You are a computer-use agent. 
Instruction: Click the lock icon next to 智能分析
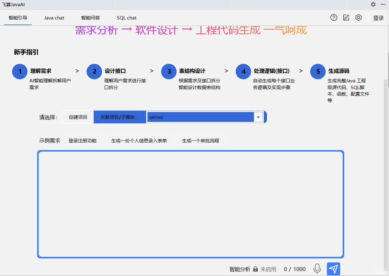point(256,269)
